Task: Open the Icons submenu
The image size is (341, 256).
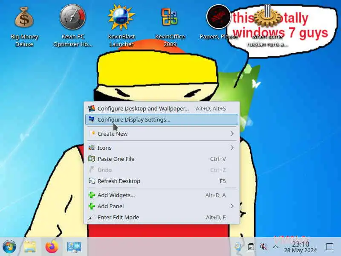Action: point(162,148)
